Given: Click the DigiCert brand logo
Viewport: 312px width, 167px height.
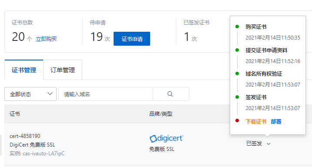Looking at the screenshot, I should click(167, 138).
